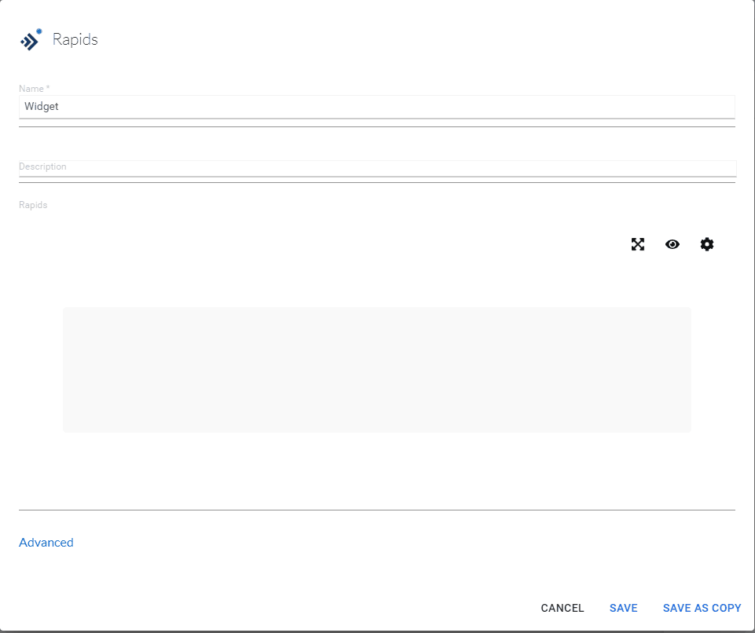Click into the Description input field

[377, 169]
